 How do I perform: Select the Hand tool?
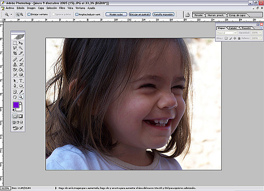15,97
